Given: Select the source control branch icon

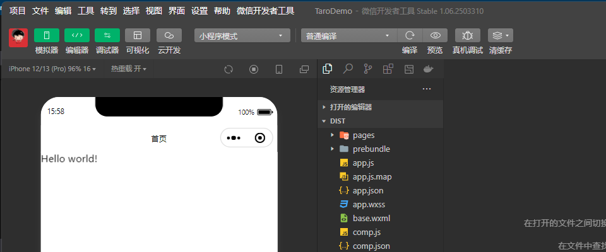Looking at the screenshot, I should (368, 69).
